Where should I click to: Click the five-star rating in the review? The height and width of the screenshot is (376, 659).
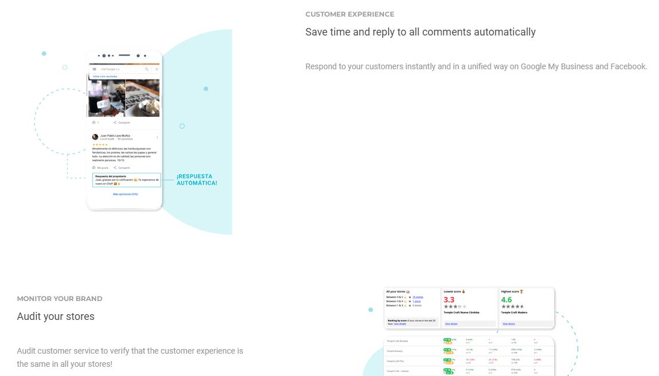click(x=100, y=144)
